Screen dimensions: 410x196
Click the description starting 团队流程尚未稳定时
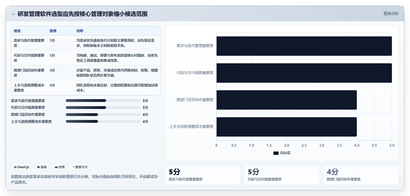coord(117,88)
